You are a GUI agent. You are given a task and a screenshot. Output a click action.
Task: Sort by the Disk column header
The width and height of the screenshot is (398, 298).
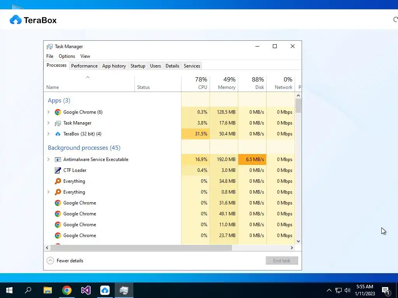coord(252,84)
